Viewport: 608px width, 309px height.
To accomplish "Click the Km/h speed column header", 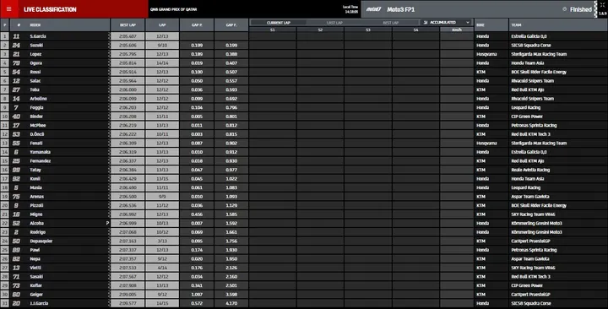I will tap(457, 30).
